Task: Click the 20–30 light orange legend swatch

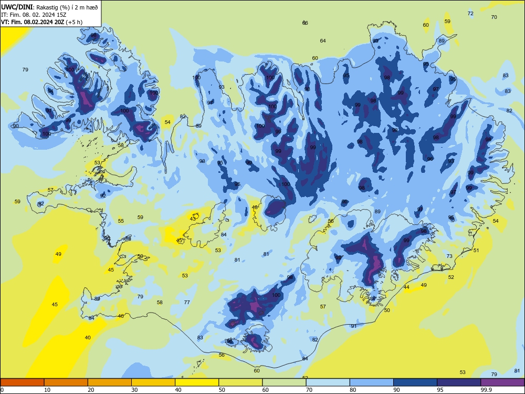Action: pos(110,382)
